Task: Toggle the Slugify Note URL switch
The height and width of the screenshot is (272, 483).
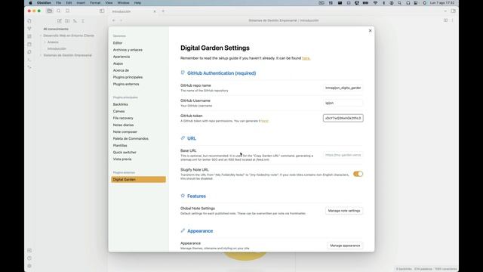Action: coord(358,174)
